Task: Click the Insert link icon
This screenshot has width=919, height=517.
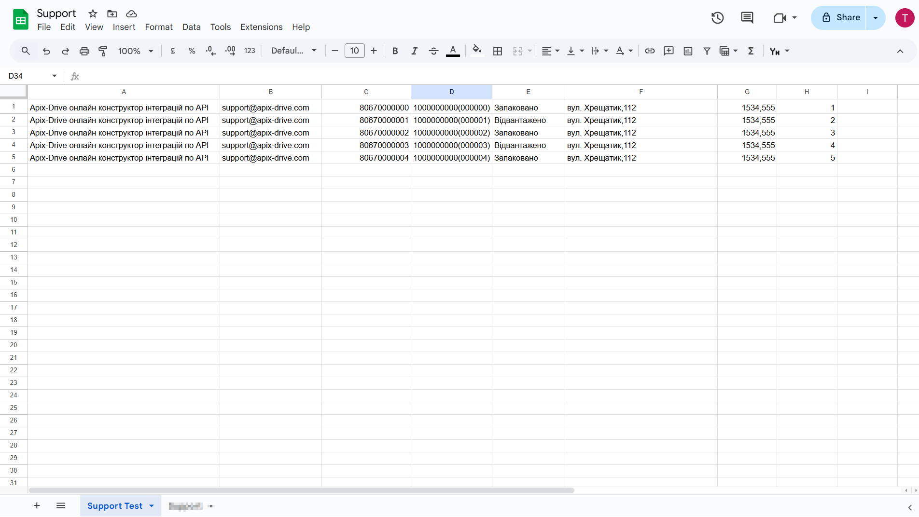Action: click(x=650, y=51)
